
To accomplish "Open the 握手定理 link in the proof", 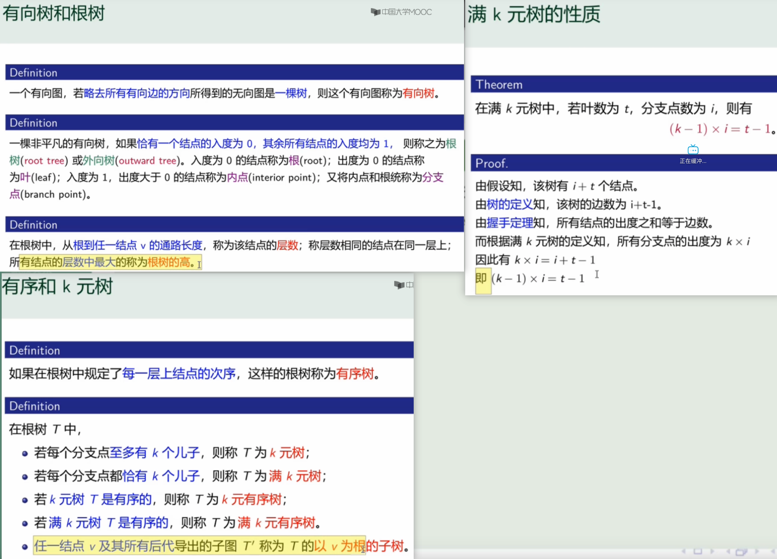I will 510,223.
